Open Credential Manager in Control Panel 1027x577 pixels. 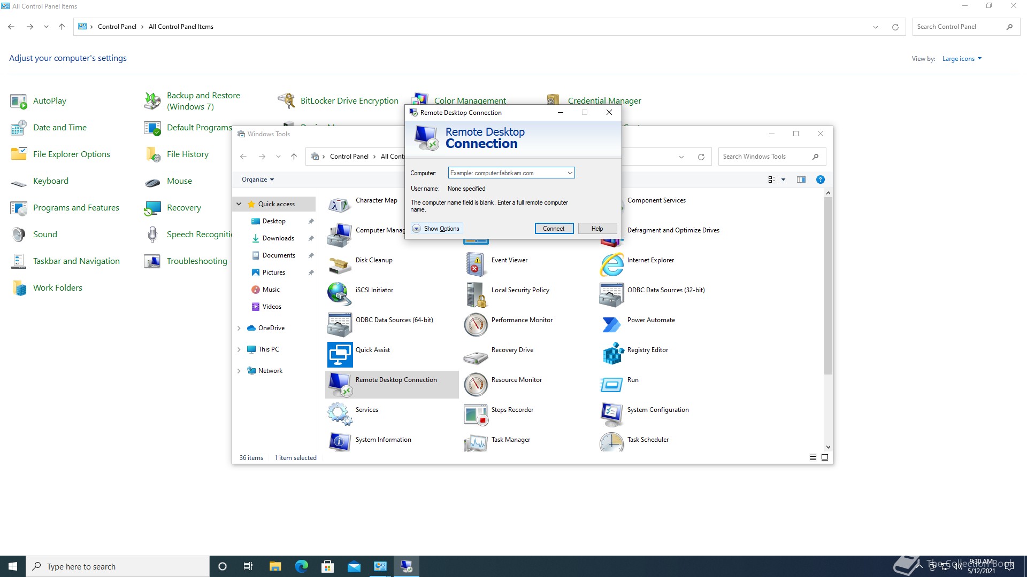[604, 100]
